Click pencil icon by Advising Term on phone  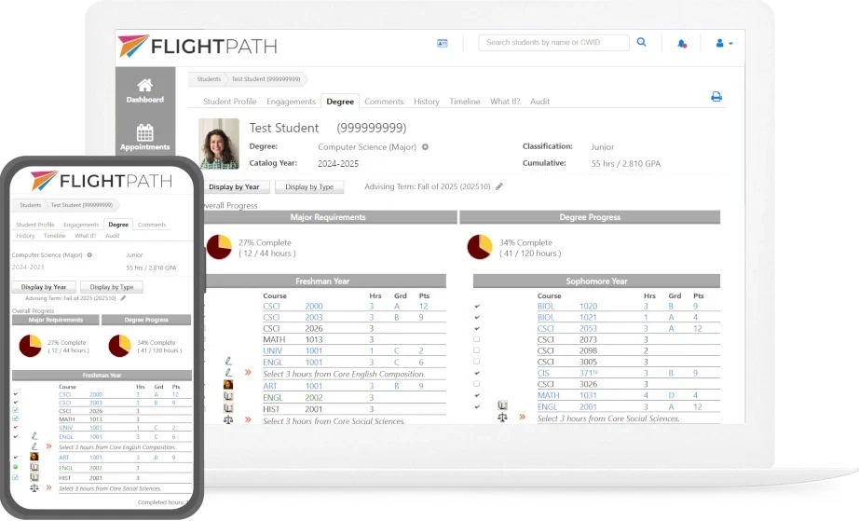[x=123, y=298]
